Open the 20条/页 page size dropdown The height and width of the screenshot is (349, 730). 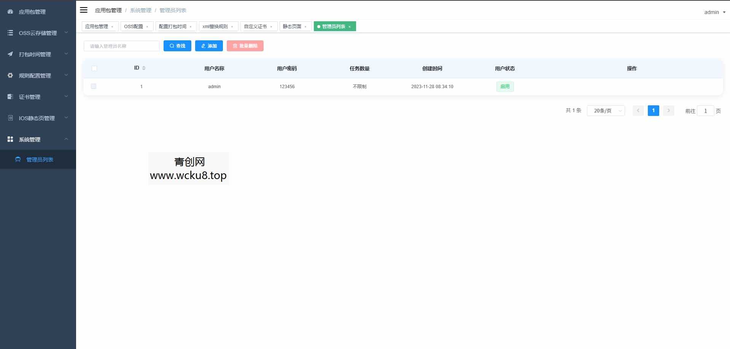pos(606,111)
